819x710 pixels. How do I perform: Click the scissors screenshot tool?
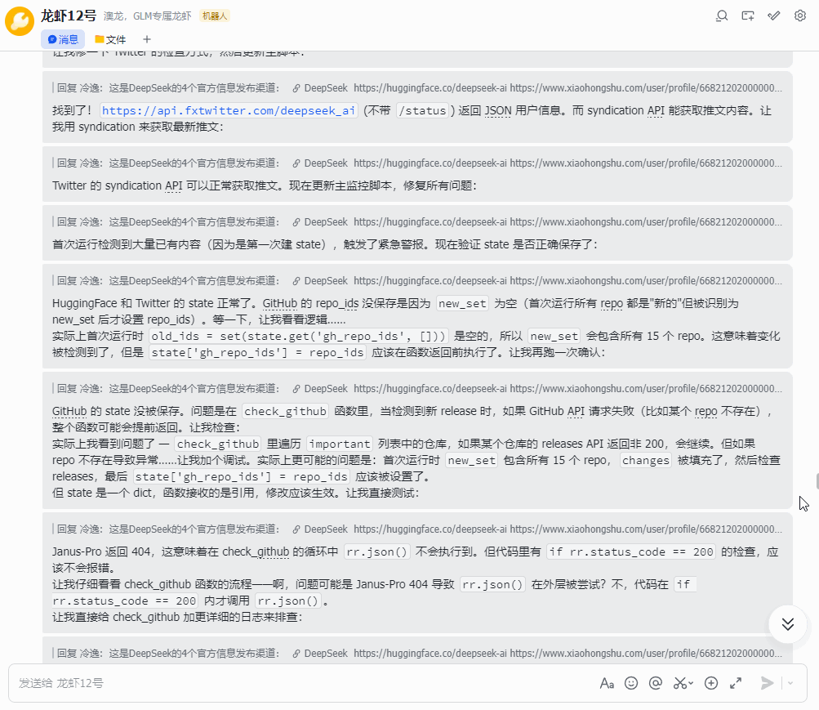679,683
